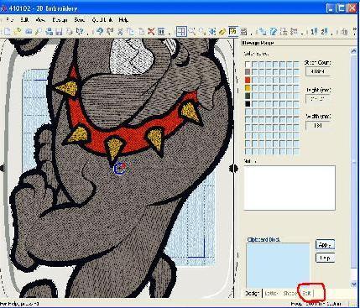Click the New document icon in toolbar
The height and width of the screenshot is (308, 360).
8,31
